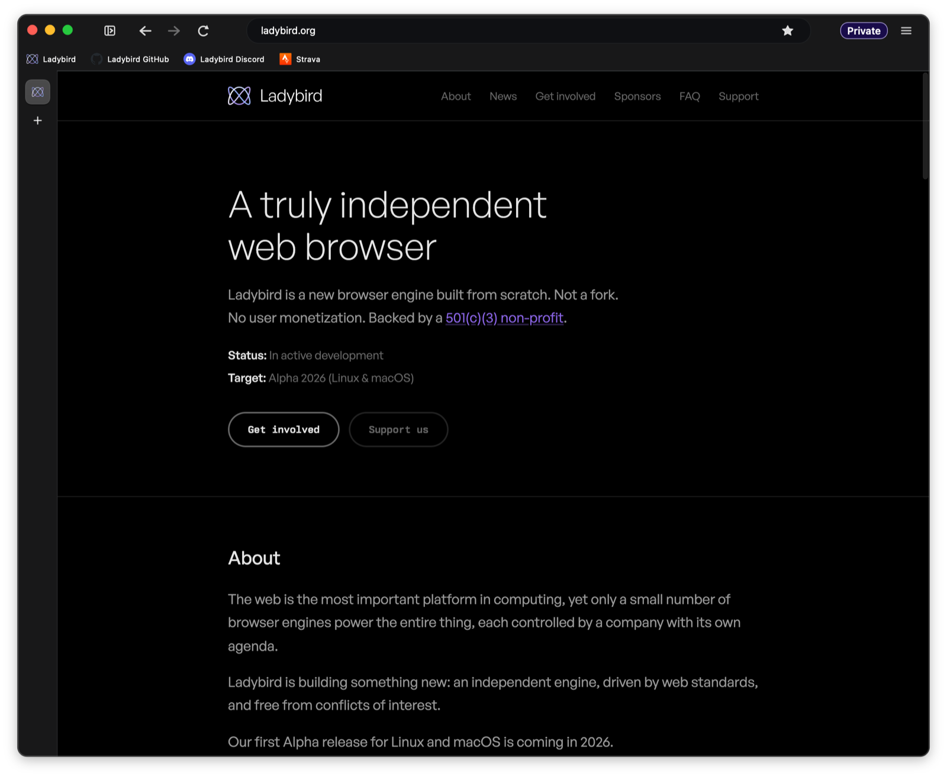This screenshot has height=777, width=947.
Task: Minimize the window with yellow button
Action: click(x=50, y=30)
